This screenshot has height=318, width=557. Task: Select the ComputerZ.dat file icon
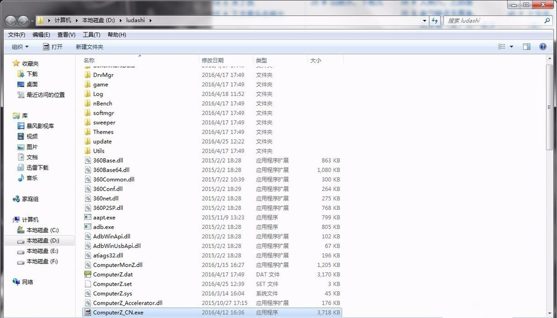[88, 275]
